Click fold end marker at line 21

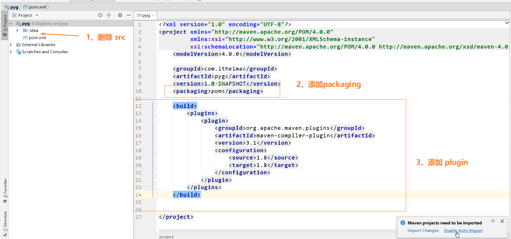(156, 173)
